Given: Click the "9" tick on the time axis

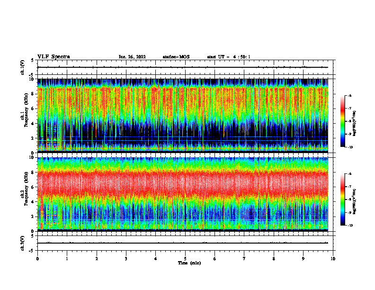Looking at the screenshot, I should tap(303, 259).
